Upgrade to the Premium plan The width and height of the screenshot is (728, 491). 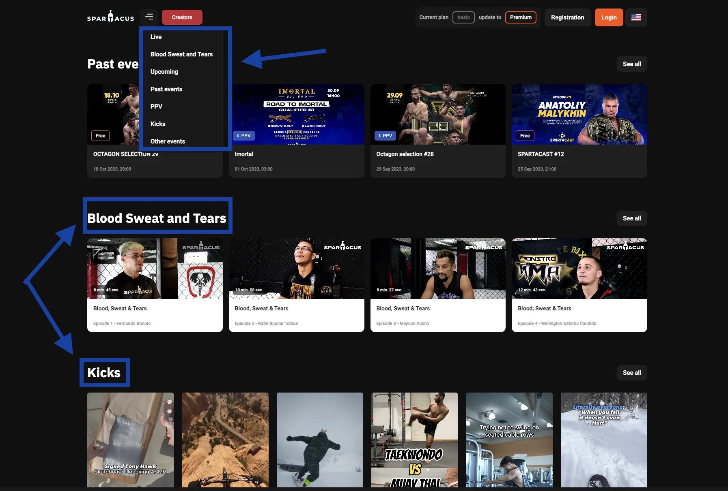[520, 17]
